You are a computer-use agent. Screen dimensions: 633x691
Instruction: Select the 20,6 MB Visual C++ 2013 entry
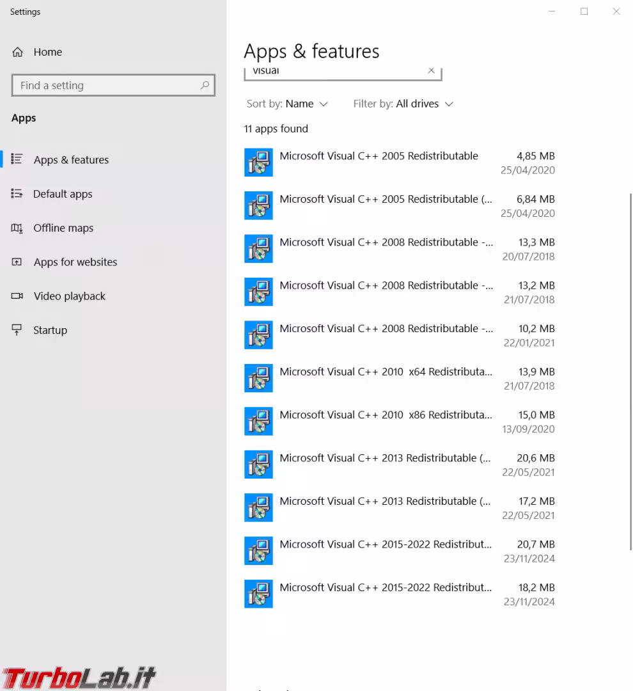tap(386, 465)
